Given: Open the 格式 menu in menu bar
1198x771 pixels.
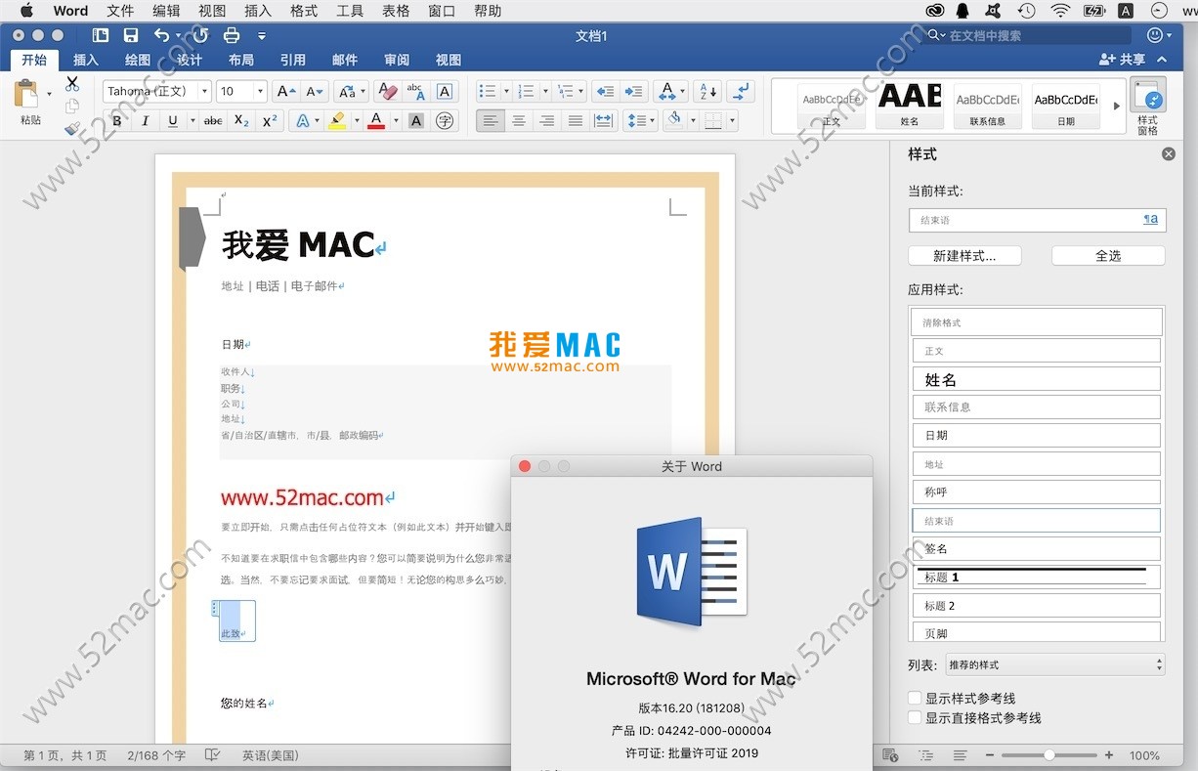Looking at the screenshot, I should (304, 11).
